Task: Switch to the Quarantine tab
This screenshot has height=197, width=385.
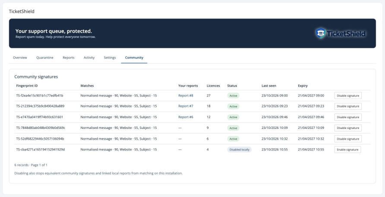Action: click(x=45, y=58)
